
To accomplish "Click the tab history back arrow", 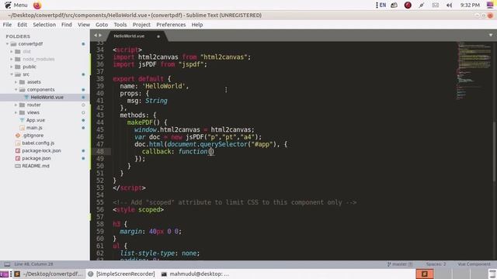I will 96,36.
